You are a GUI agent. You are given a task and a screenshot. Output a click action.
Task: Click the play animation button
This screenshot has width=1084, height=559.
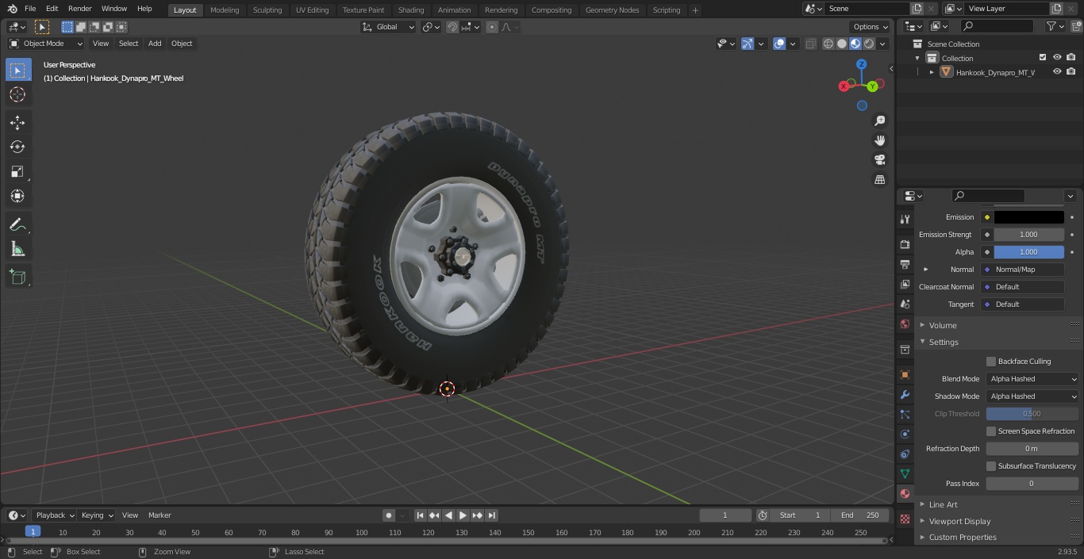tap(463, 515)
